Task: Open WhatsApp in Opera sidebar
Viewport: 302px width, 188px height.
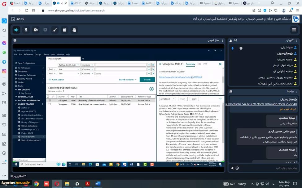Action: 4,52
